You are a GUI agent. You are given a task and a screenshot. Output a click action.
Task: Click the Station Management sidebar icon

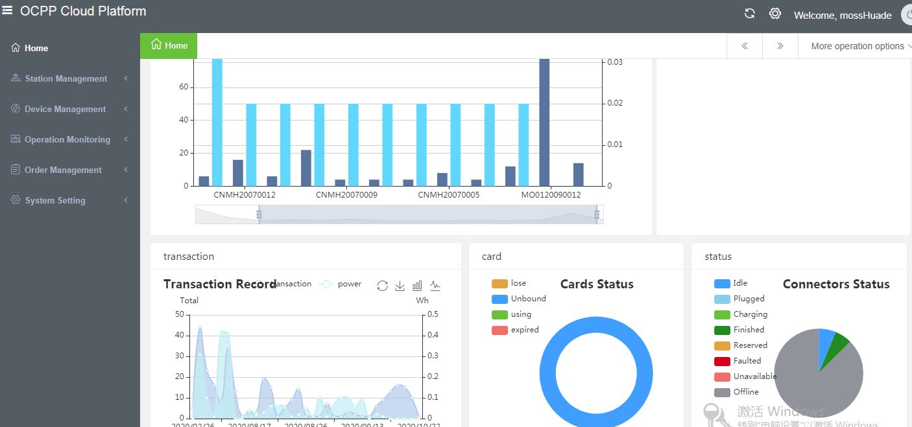coord(16,78)
